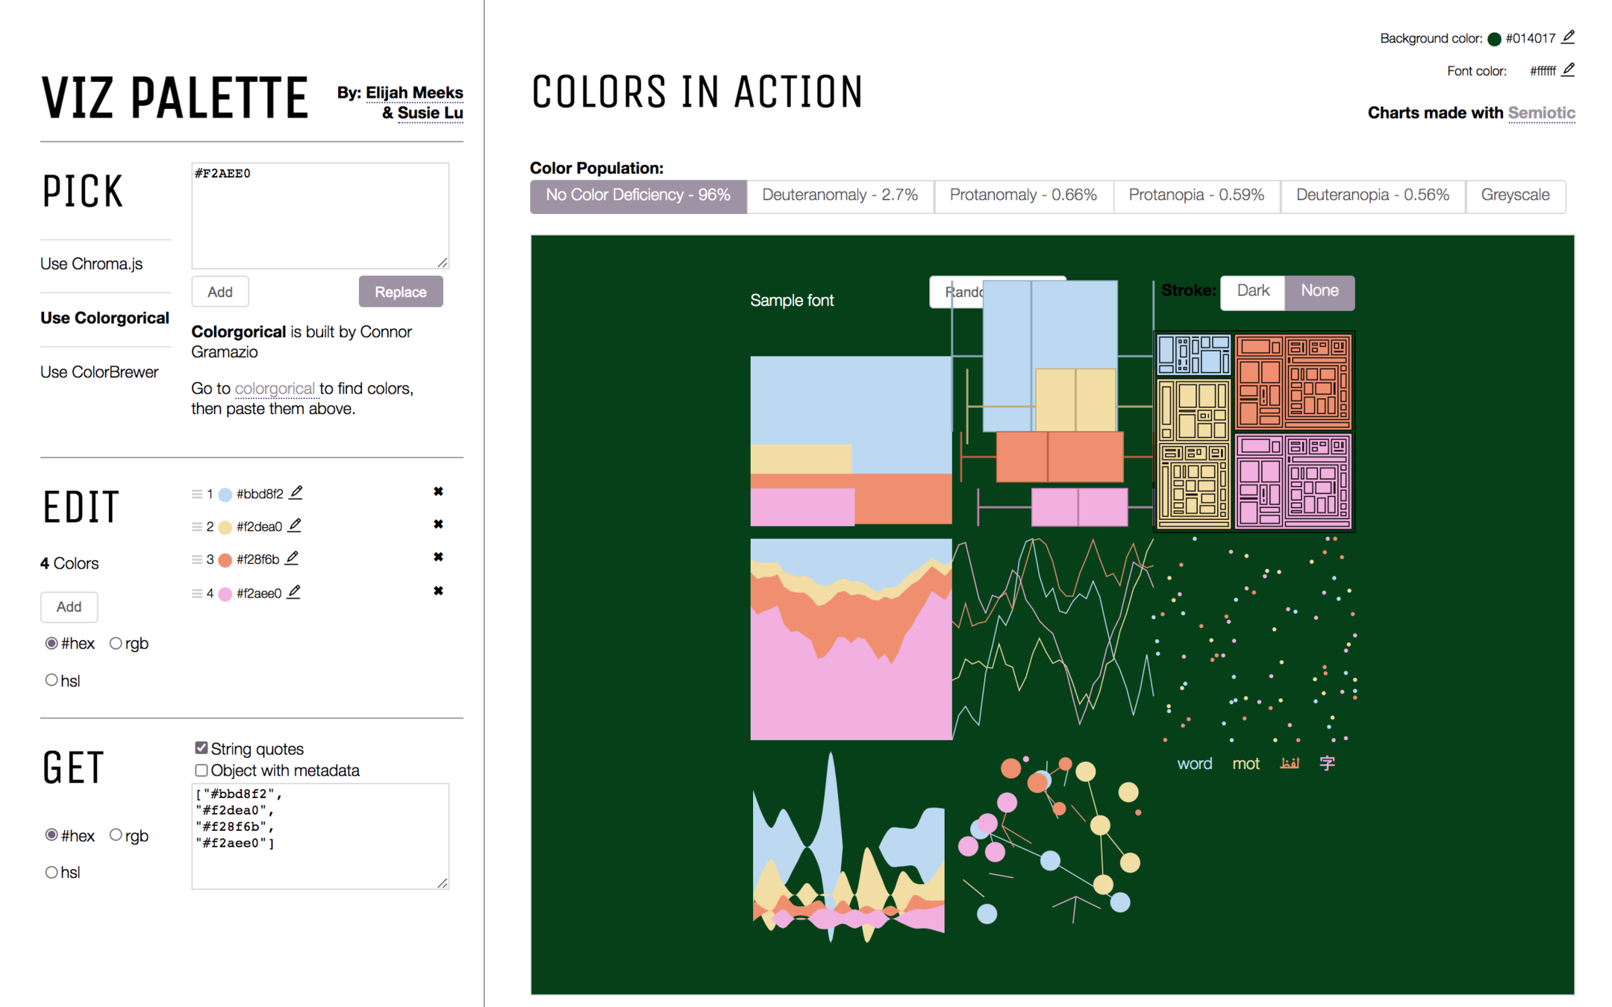Edit background color pencil icon
1612x1007 pixels.
pyautogui.click(x=1568, y=37)
